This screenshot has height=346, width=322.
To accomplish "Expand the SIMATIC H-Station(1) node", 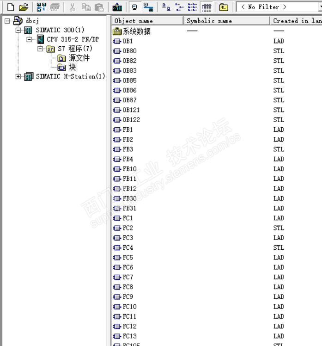I will tap(18, 77).
